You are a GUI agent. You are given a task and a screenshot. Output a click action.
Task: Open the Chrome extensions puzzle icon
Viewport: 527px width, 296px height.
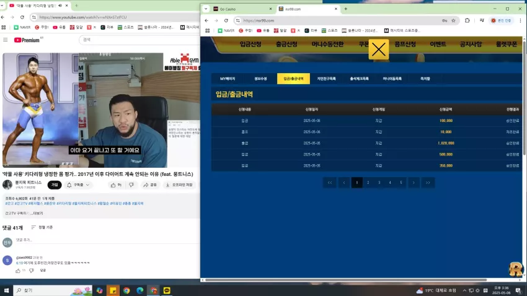click(467, 20)
